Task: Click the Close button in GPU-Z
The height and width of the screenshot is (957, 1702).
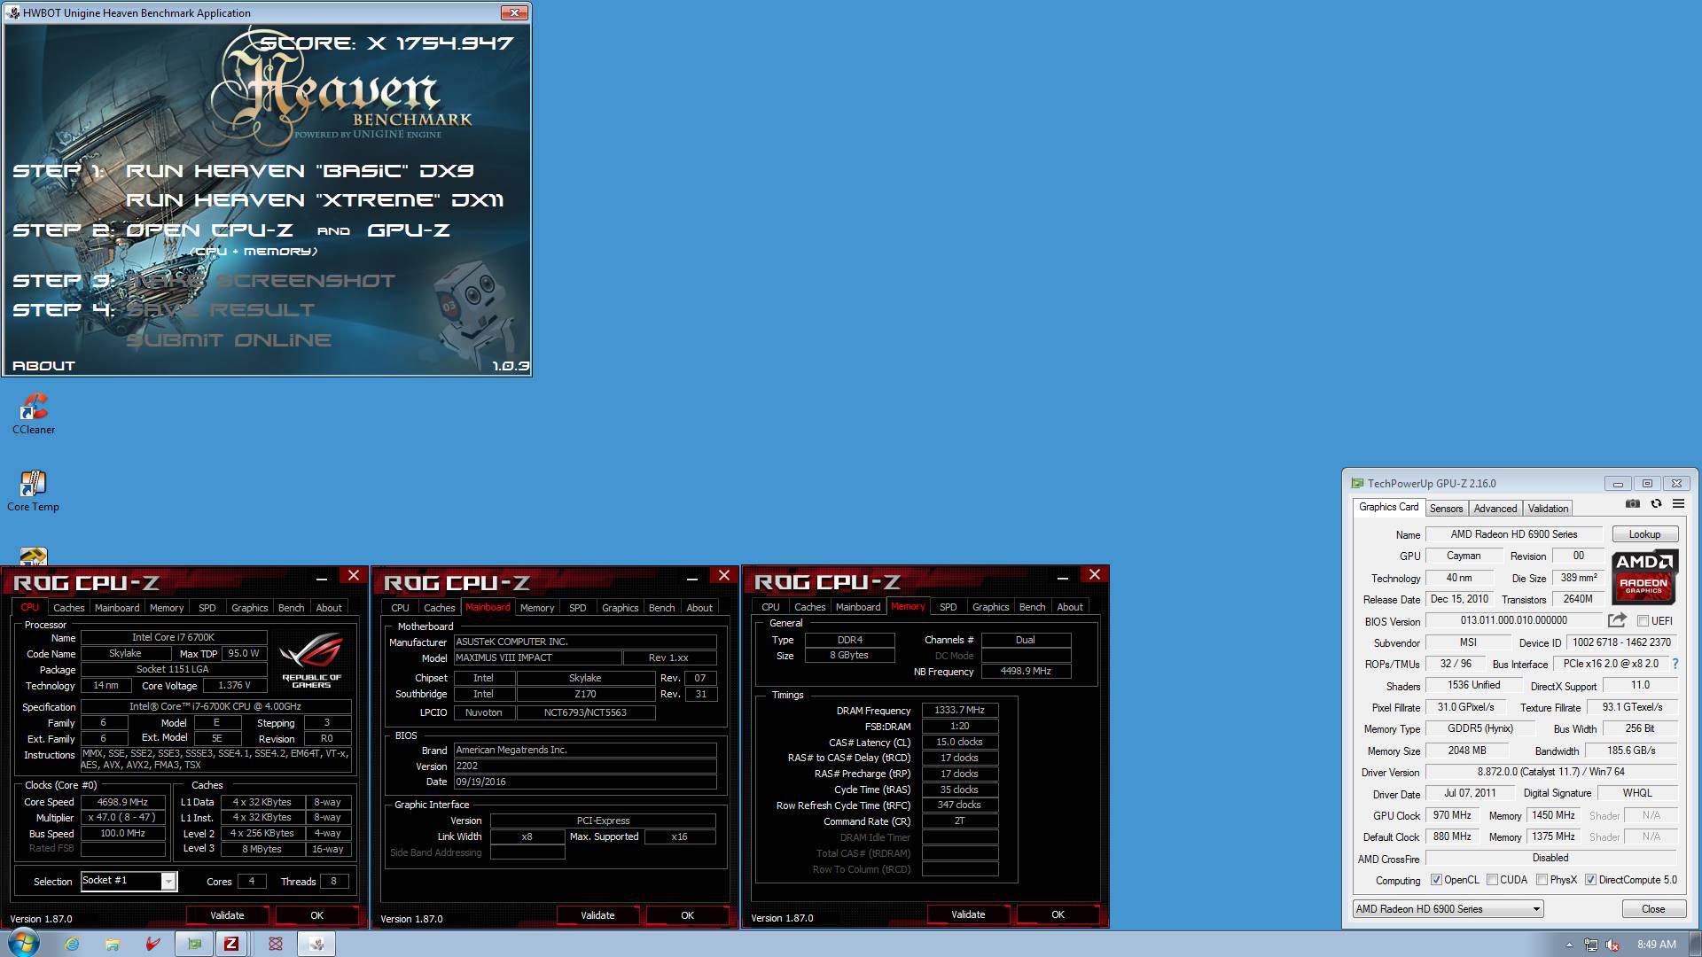Action: [1653, 909]
